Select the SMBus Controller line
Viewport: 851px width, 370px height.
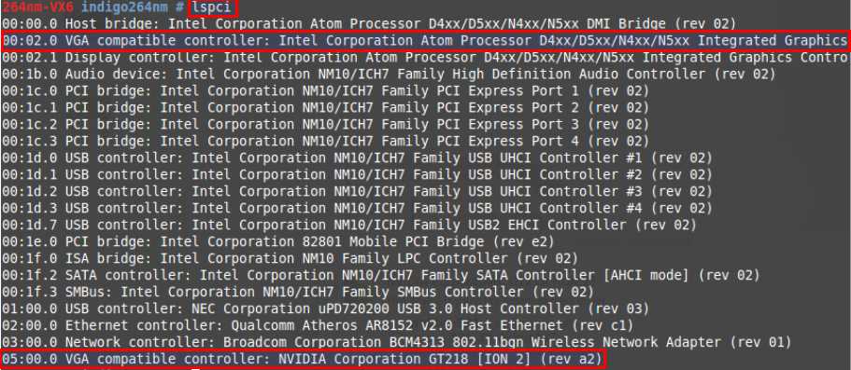297,292
